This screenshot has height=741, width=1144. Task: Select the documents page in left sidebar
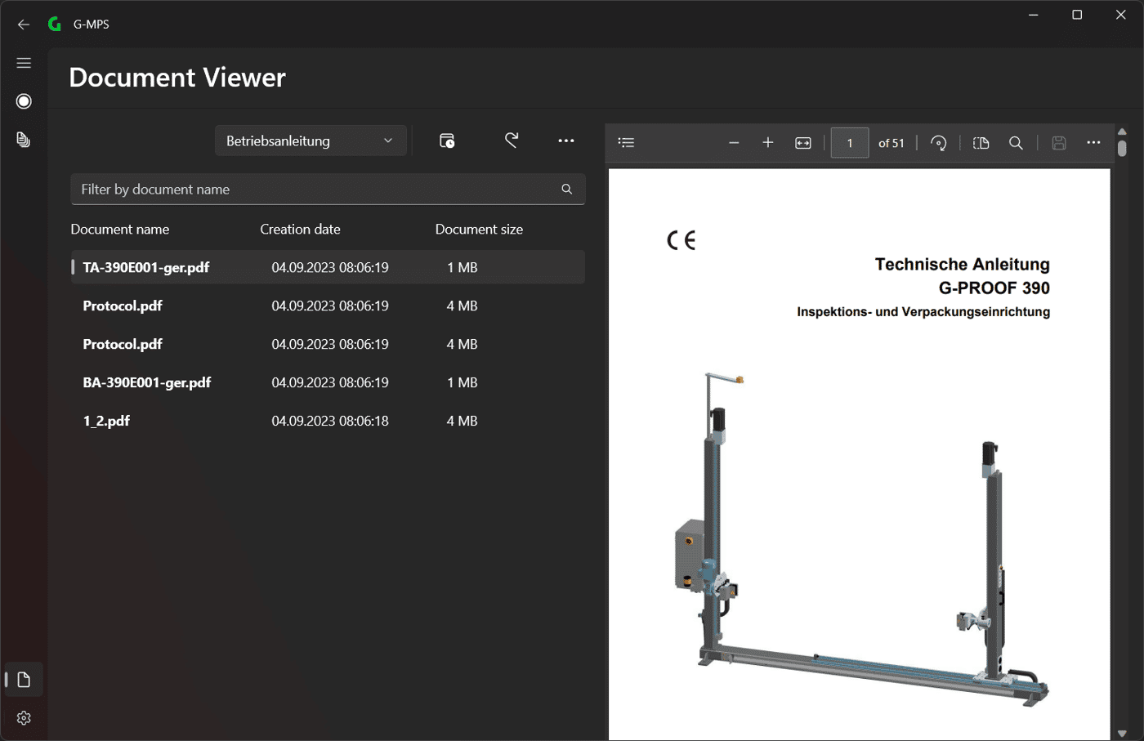click(24, 680)
